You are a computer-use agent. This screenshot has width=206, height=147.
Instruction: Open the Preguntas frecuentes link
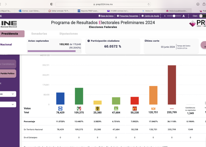point(127,16)
